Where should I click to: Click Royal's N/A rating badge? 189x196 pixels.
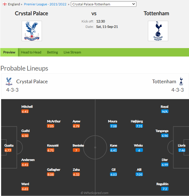[165, 111]
